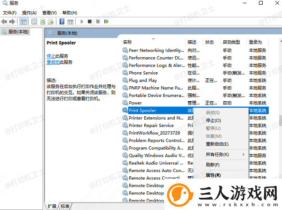Click the gear icon in 服务(本地) header
282x210 pixels.
(x=51, y=33)
